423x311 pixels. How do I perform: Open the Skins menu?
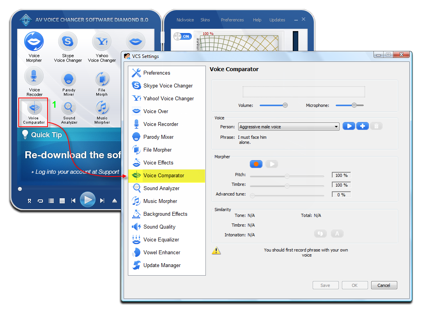pos(205,20)
